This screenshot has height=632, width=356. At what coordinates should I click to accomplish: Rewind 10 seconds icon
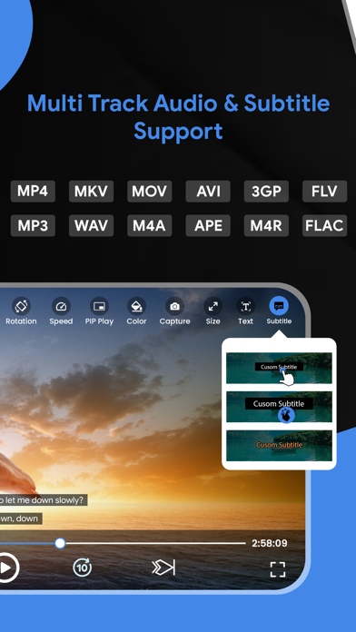tap(83, 568)
